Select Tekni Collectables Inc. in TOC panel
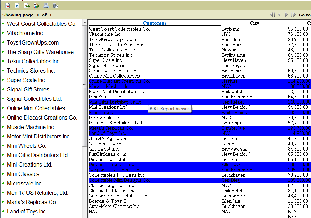The image size is (311, 218). (34, 62)
